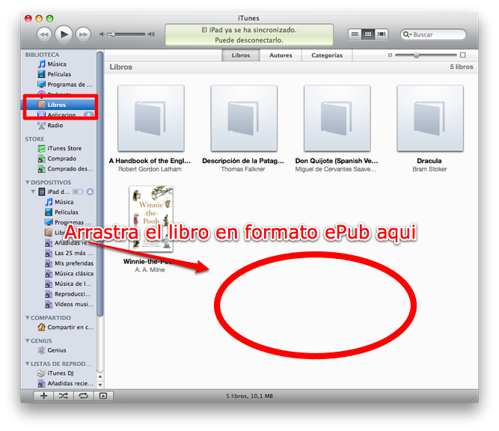Screen dimensions: 499x431
Task: Click the Buscar search field
Action: point(433,34)
